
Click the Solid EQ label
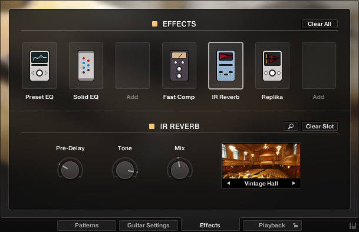(x=86, y=97)
